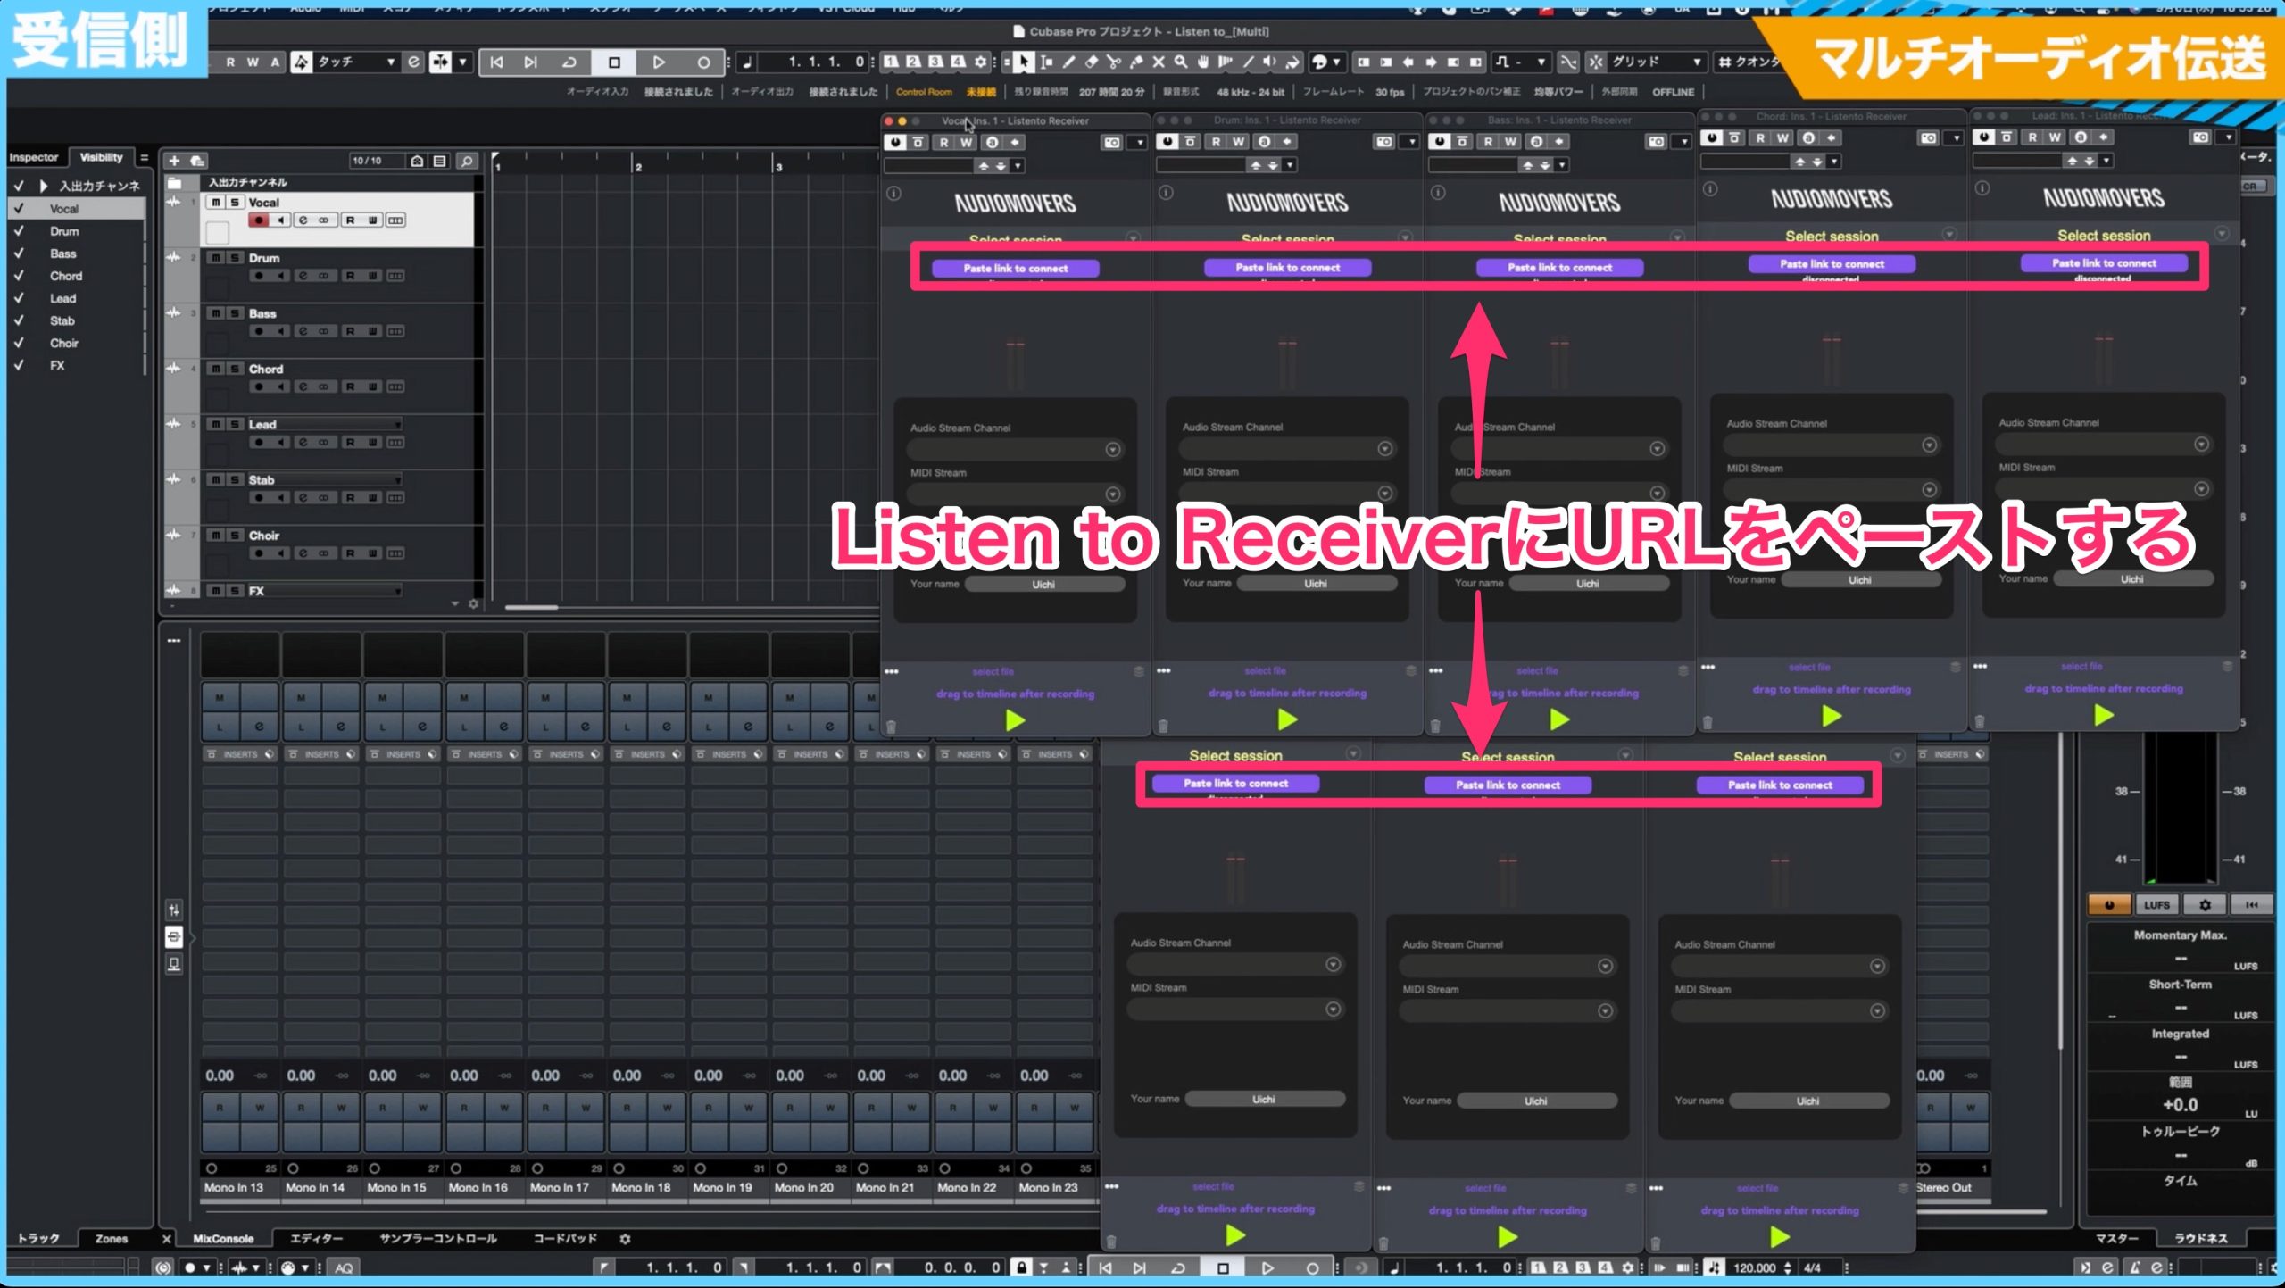Screen dimensions: 2285x1288
Task: Toggle record enable on Vocal track
Action: pos(258,220)
